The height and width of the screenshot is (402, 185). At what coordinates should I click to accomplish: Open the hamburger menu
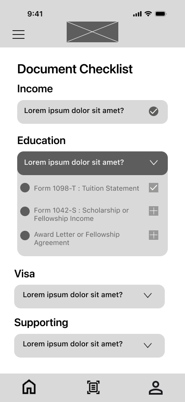(x=18, y=35)
